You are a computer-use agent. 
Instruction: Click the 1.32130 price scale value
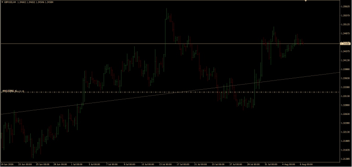coord(345,132)
